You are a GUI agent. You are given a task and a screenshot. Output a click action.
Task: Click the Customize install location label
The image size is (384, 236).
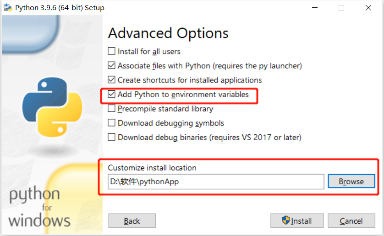click(152, 168)
